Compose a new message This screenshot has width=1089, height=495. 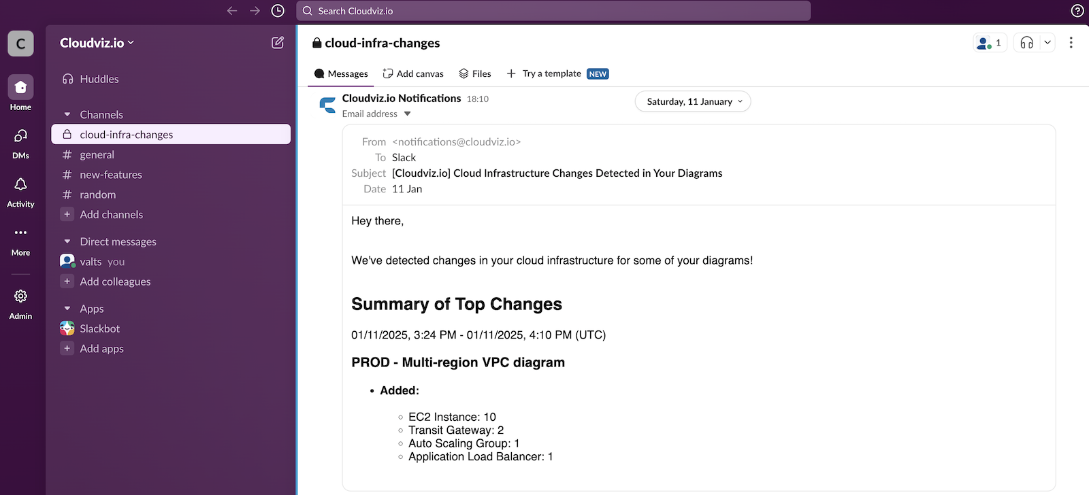(x=278, y=43)
